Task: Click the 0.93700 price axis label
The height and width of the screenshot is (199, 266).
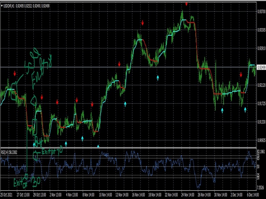Action: point(261,12)
